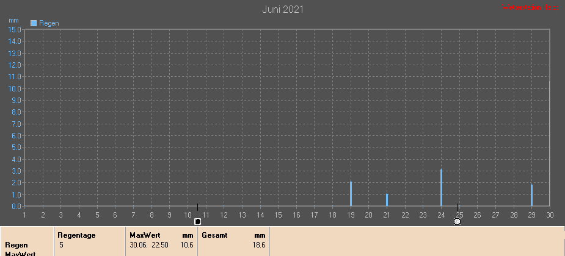Viewport: 565px width, 256px height.
Task: Click the 30.06. 22:50 timestamp cell
Action: tap(149, 245)
